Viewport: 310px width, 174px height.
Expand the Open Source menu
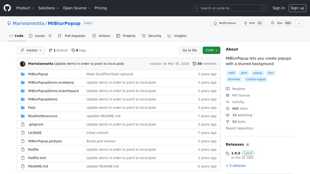point(77,8)
